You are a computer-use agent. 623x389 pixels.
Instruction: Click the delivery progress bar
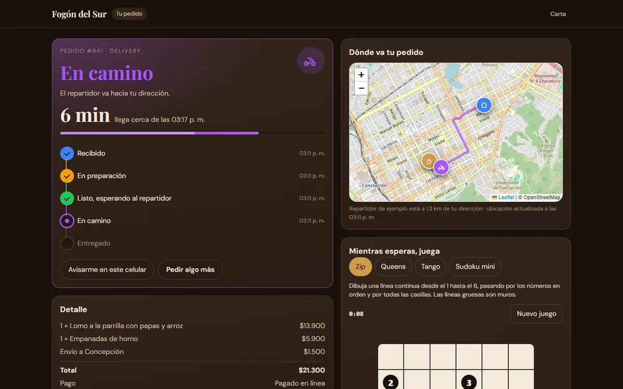coord(193,133)
